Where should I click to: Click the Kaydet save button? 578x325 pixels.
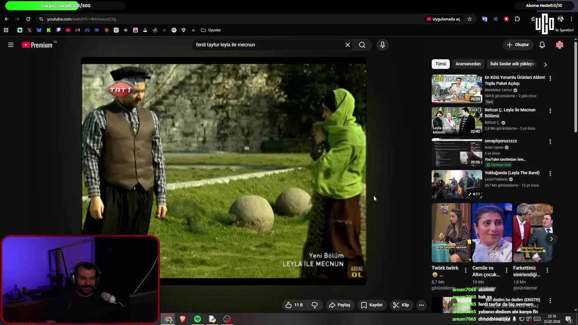coord(372,305)
